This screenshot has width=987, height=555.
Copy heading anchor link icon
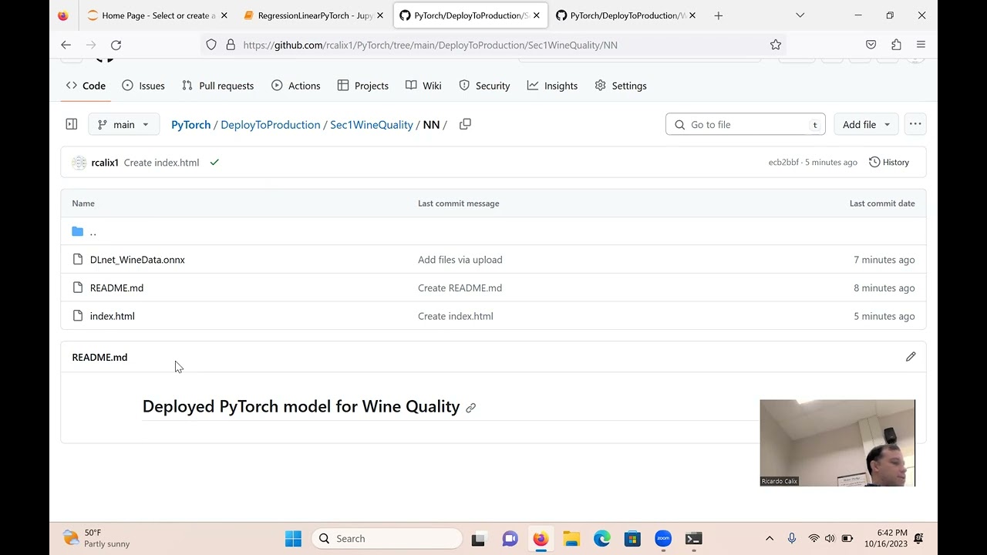pos(470,408)
